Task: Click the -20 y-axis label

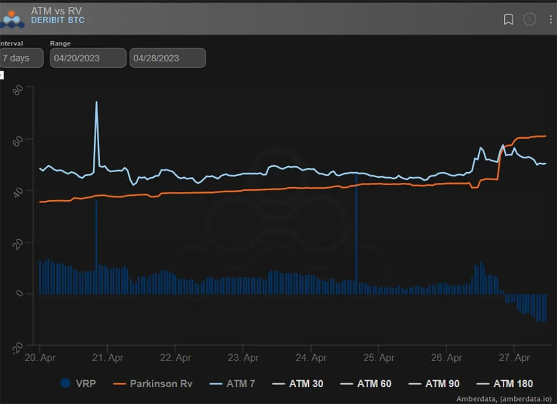Action: 17,348
